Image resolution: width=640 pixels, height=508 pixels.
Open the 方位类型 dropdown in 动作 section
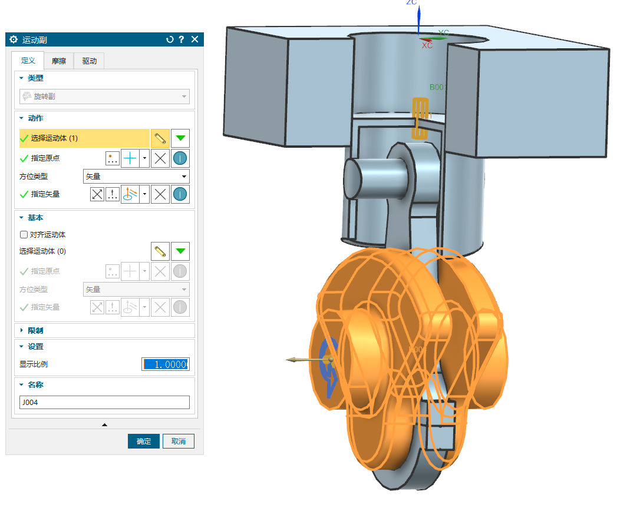click(x=136, y=176)
